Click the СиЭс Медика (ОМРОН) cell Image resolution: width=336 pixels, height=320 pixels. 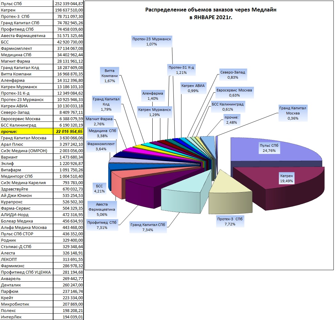(27, 151)
